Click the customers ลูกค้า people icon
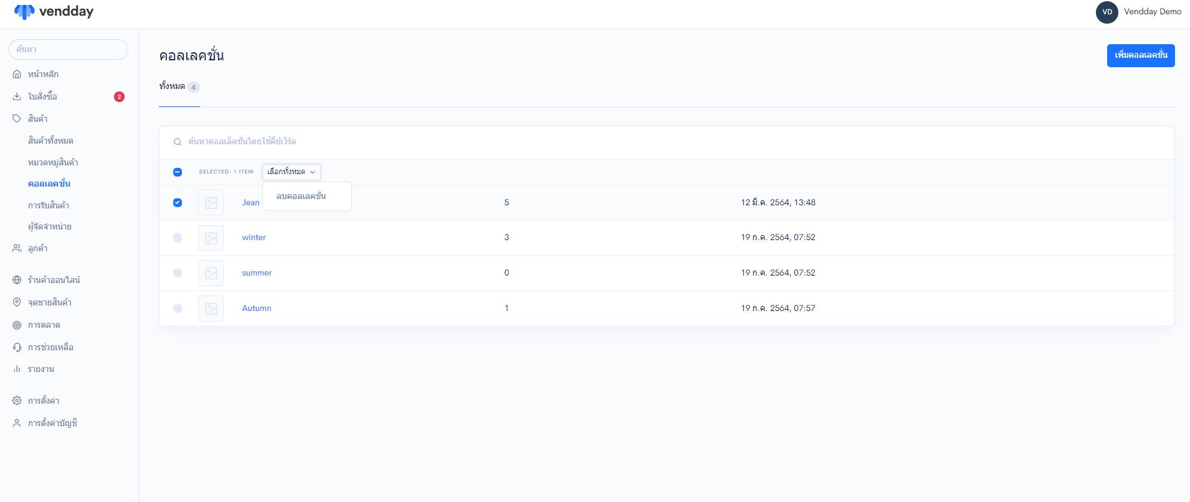Viewport: 1190px width, 502px height. point(17,248)
